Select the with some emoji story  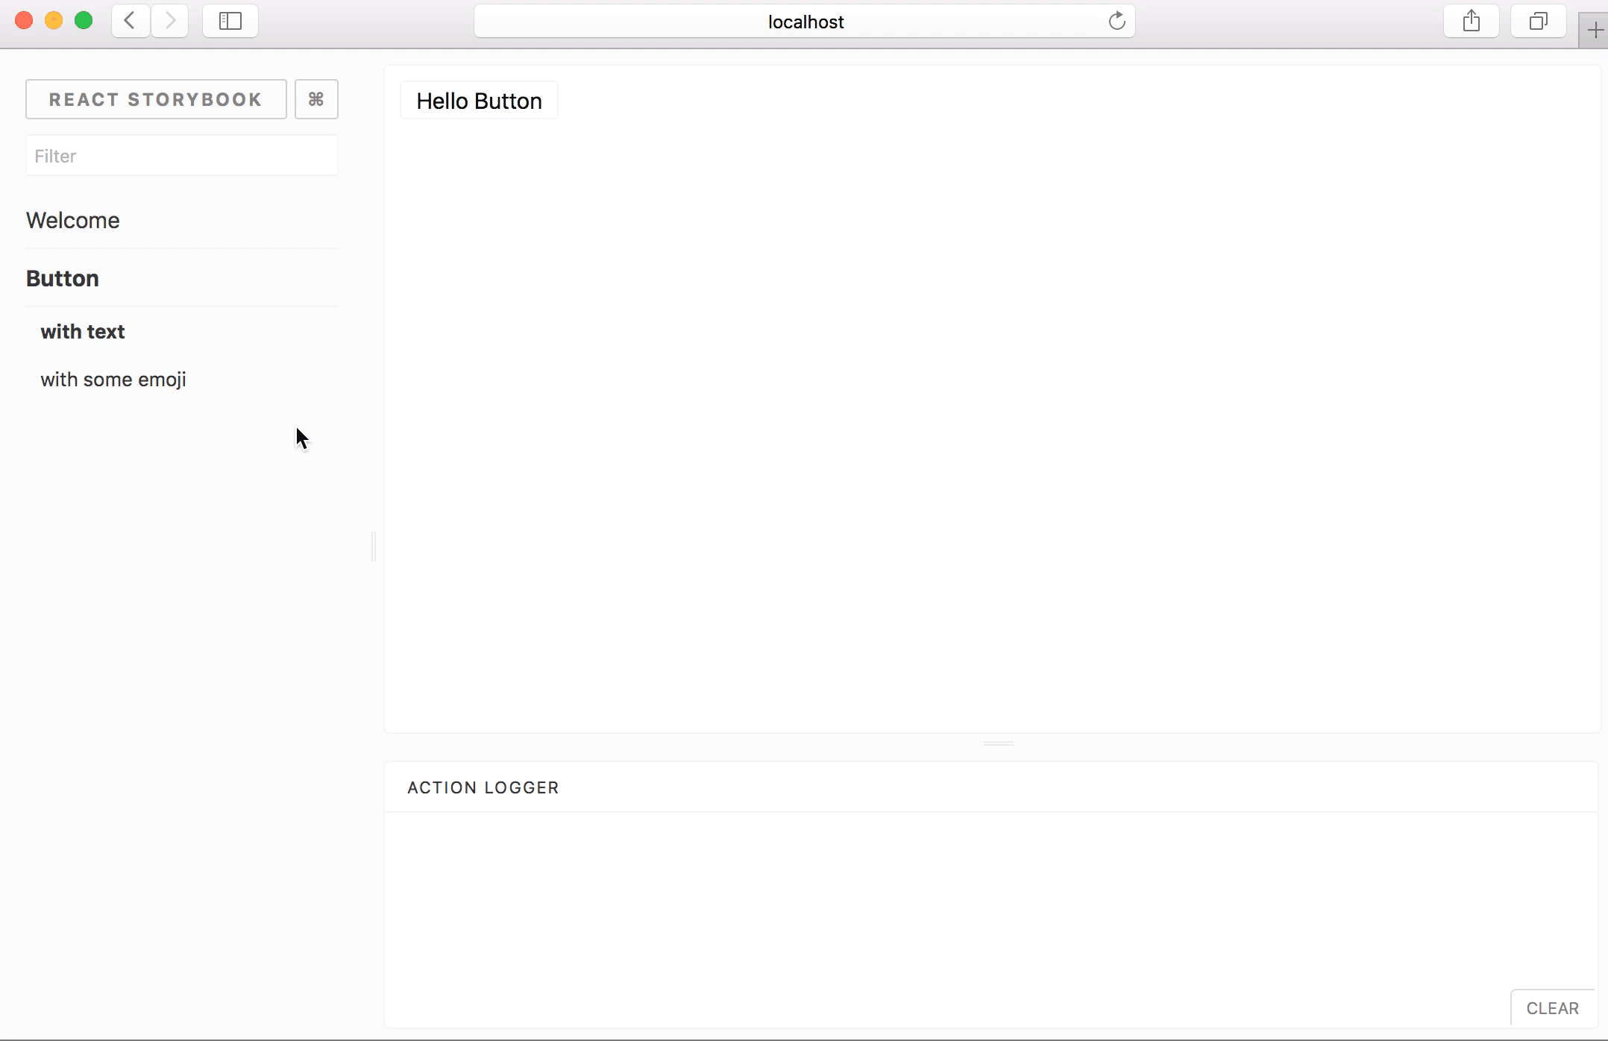coord(113,379)
